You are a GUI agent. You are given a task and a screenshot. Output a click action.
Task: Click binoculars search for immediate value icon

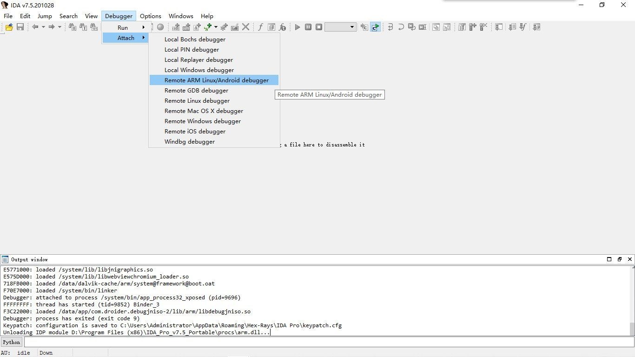[x=73, y=27]
